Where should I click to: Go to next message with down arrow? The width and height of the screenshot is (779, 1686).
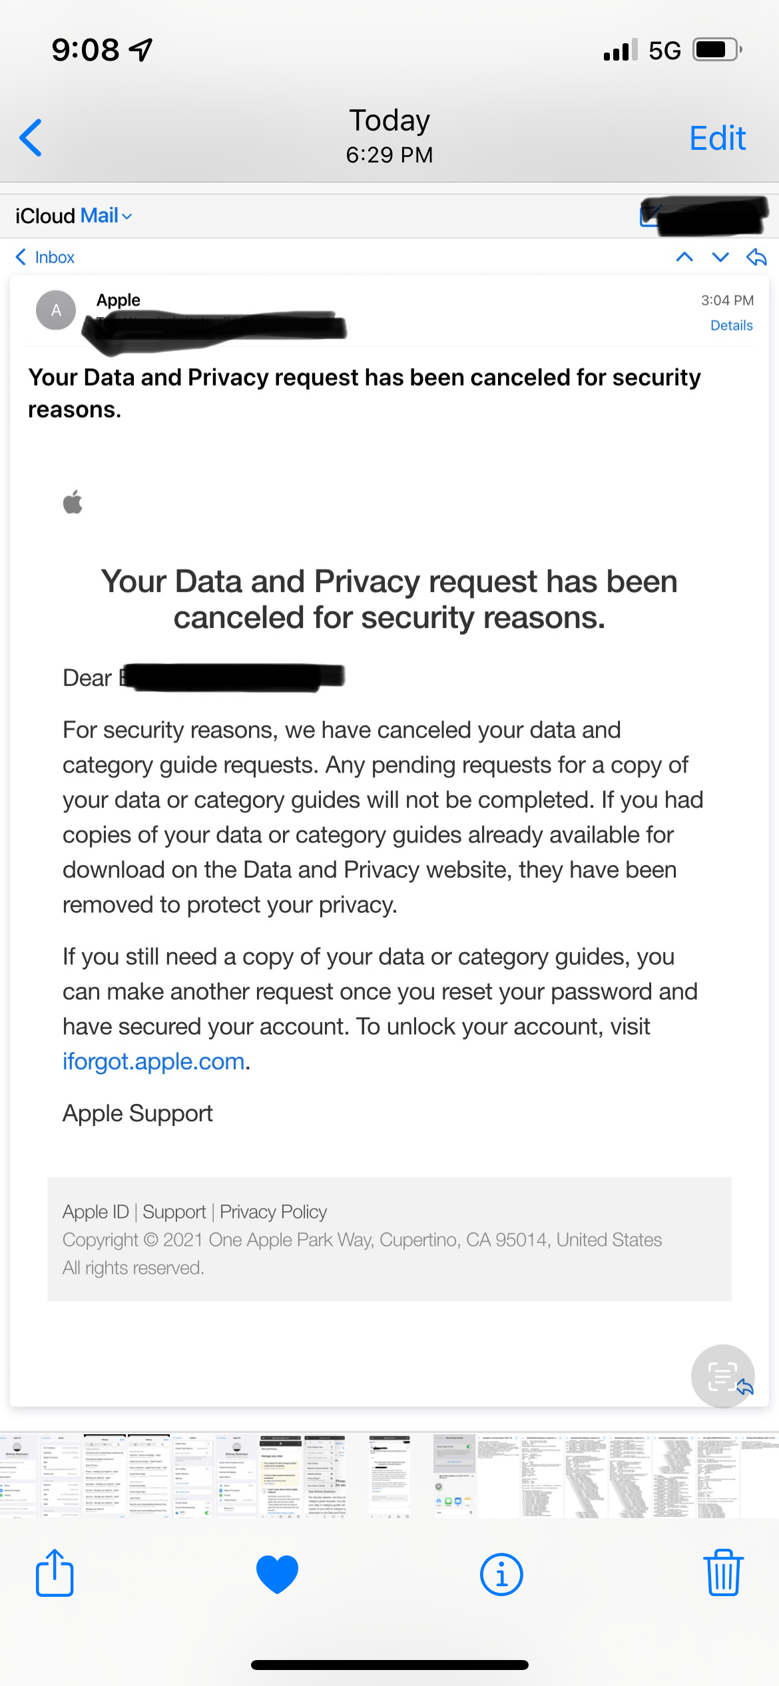pyautogui.click(x=720, y=257)
